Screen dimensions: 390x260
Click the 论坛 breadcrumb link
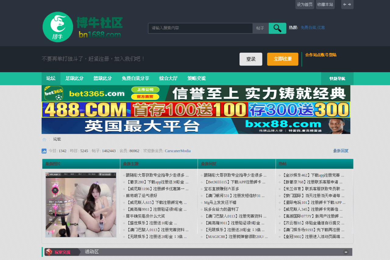pos(57,139)
